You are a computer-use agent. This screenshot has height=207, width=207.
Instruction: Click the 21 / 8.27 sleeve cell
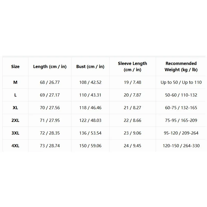click(x=132, y=108)
